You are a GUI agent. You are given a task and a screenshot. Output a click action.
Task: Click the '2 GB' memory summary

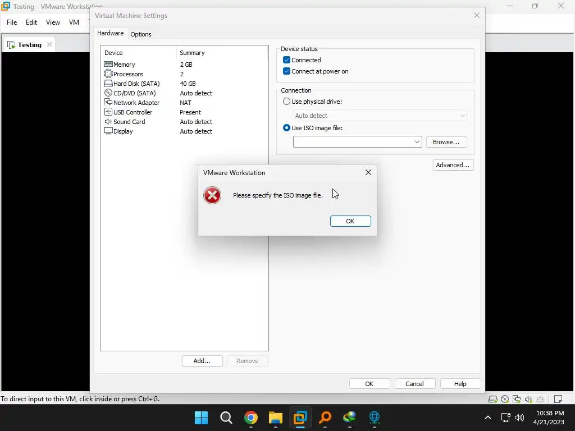click(186, 65)
